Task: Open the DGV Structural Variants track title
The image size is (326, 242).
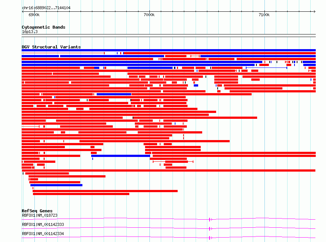Action: tap(51, 47)
